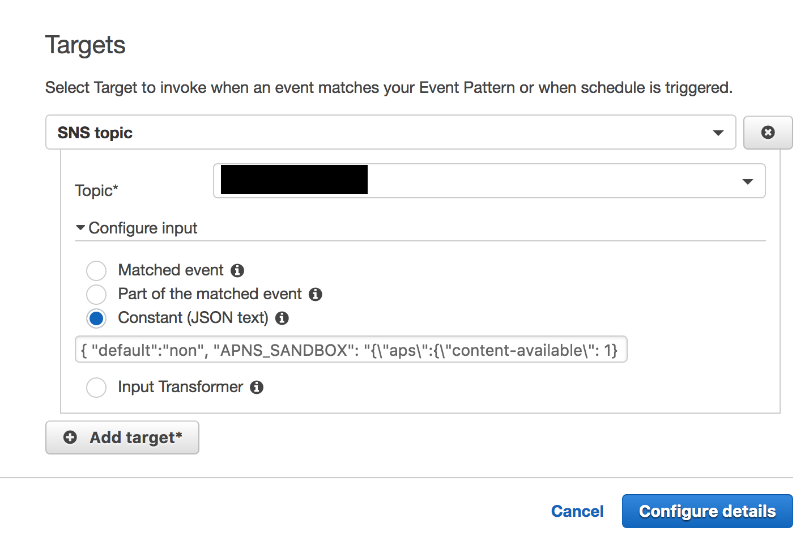Open info icon beside Constant (JSON text)
This screenshot has height=544, width=809.
coord(282,318)
